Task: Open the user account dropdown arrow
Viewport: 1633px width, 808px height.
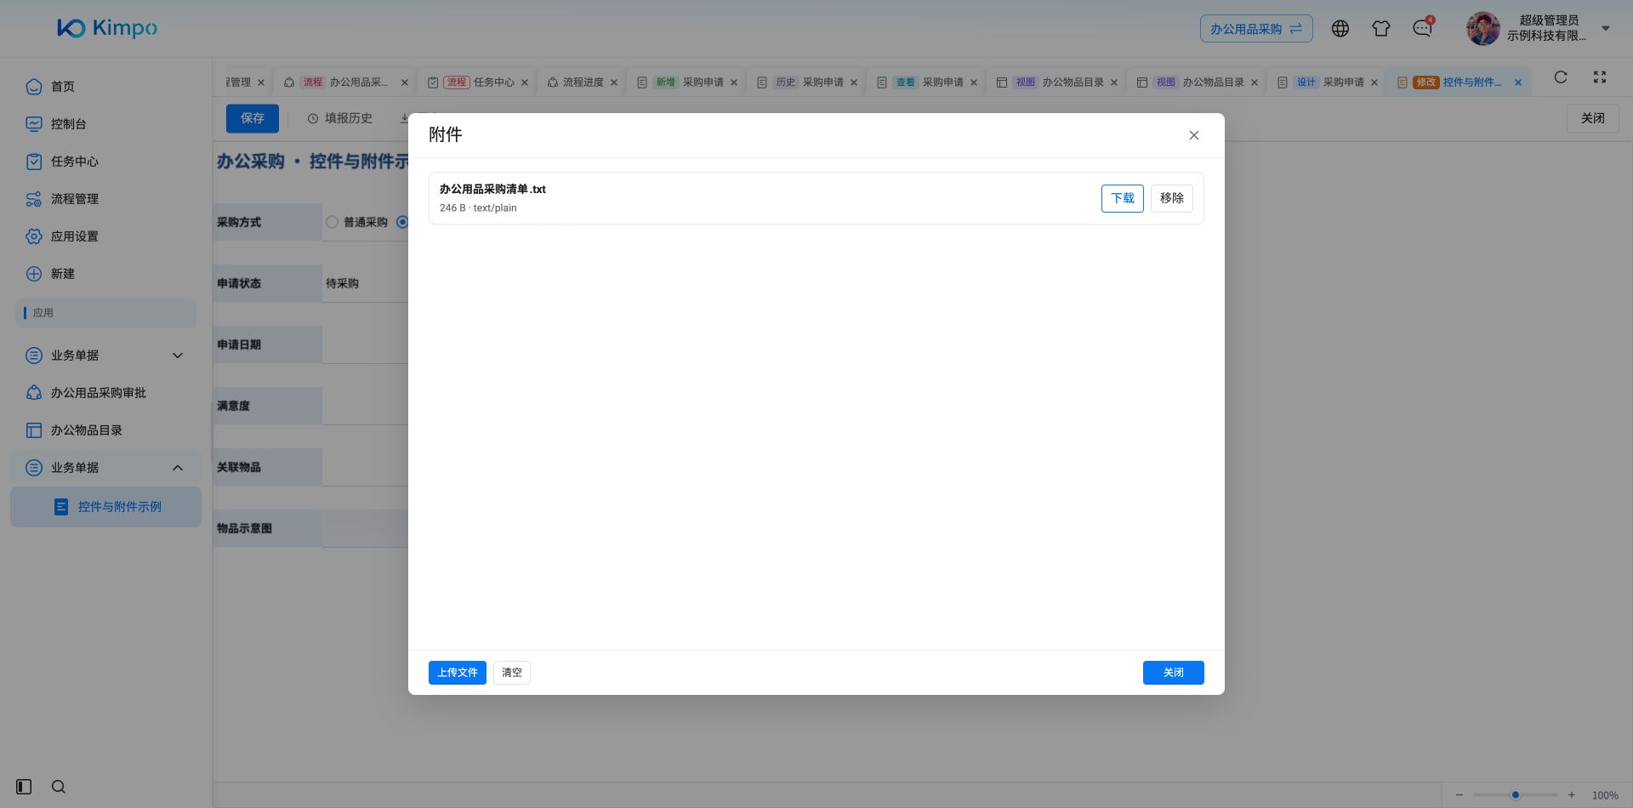Action: point(1606,29)
